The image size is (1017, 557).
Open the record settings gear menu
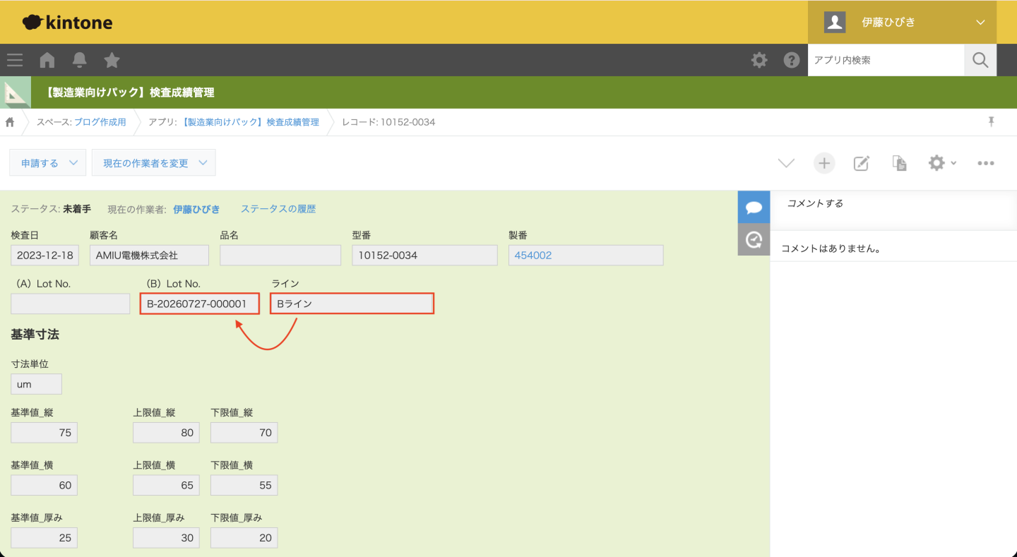(942, 163)
